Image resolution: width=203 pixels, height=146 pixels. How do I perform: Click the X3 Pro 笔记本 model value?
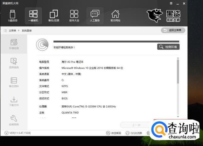coord(72,62)
